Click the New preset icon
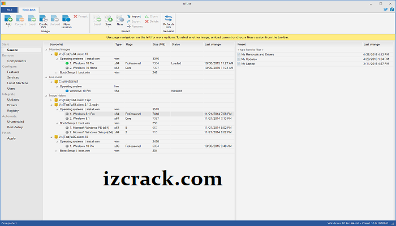 120,19
